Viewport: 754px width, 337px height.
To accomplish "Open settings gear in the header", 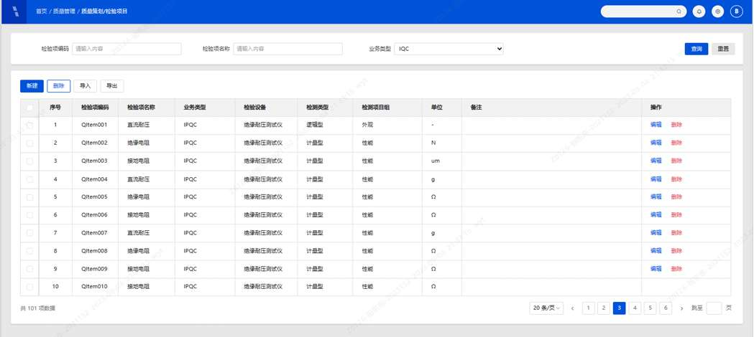I will (x=717, y=11).
